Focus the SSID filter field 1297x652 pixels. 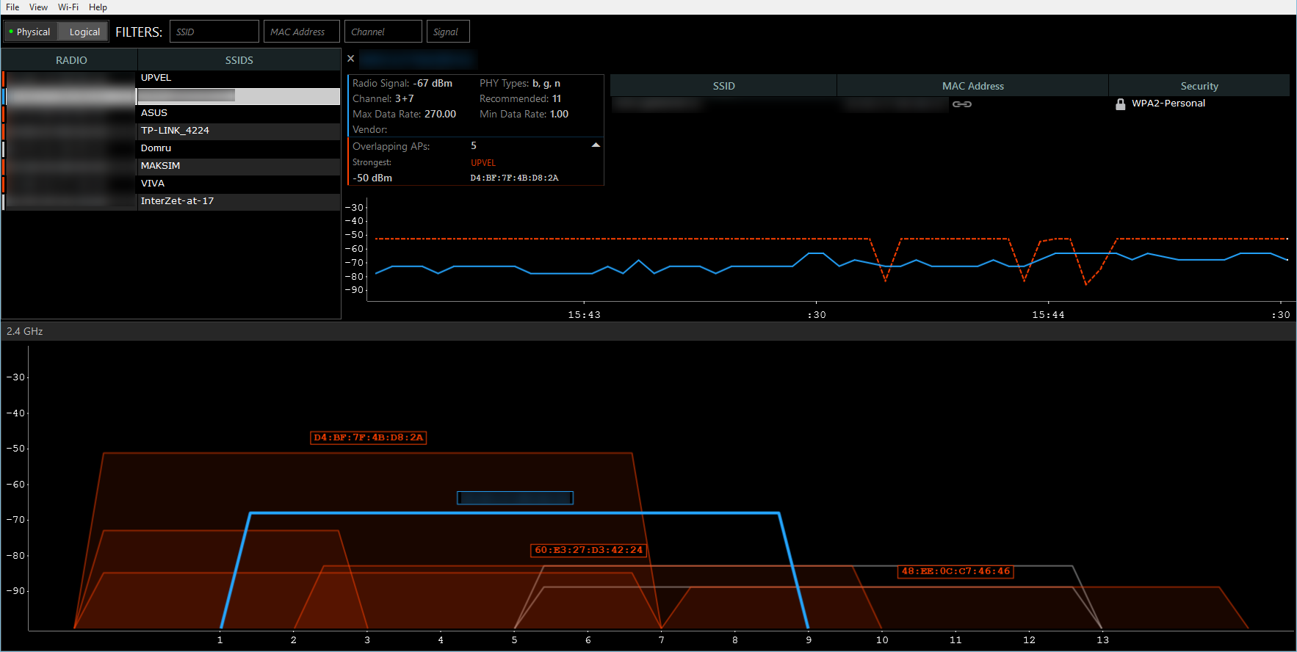214,32
